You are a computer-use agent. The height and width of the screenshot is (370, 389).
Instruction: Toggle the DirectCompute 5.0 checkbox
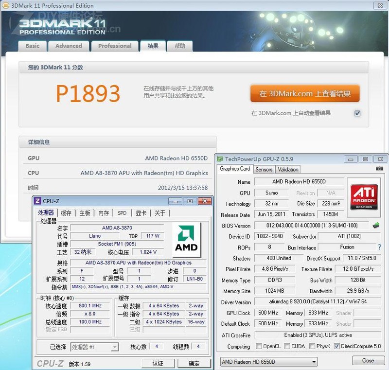point(336,346)
